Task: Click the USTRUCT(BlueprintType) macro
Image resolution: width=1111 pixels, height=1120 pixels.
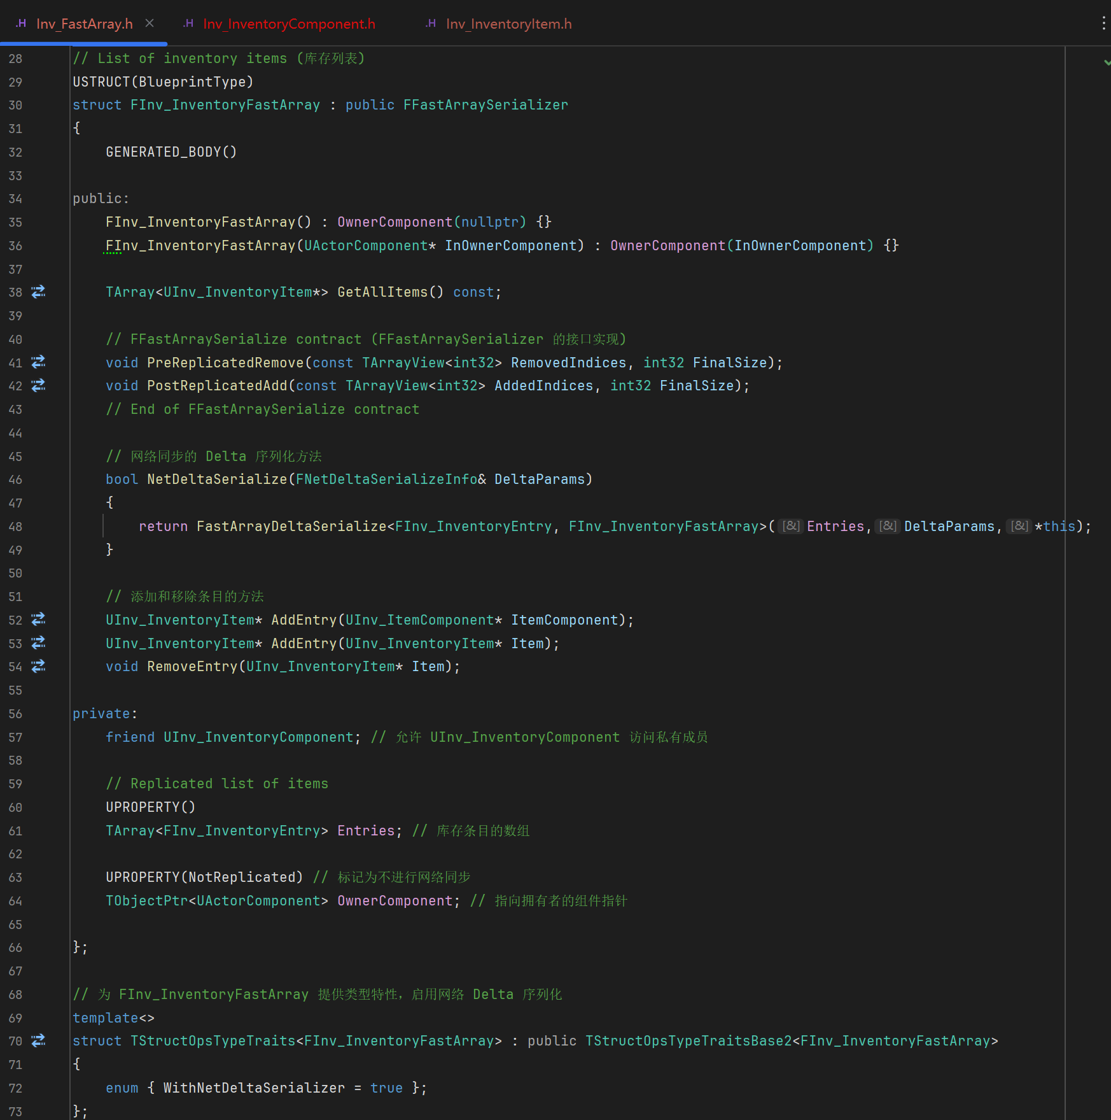Action: [163, 82]
